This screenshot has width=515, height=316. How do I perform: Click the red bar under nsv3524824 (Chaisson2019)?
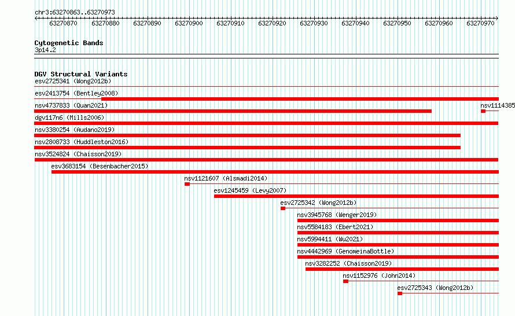click(x=266, y=160)
